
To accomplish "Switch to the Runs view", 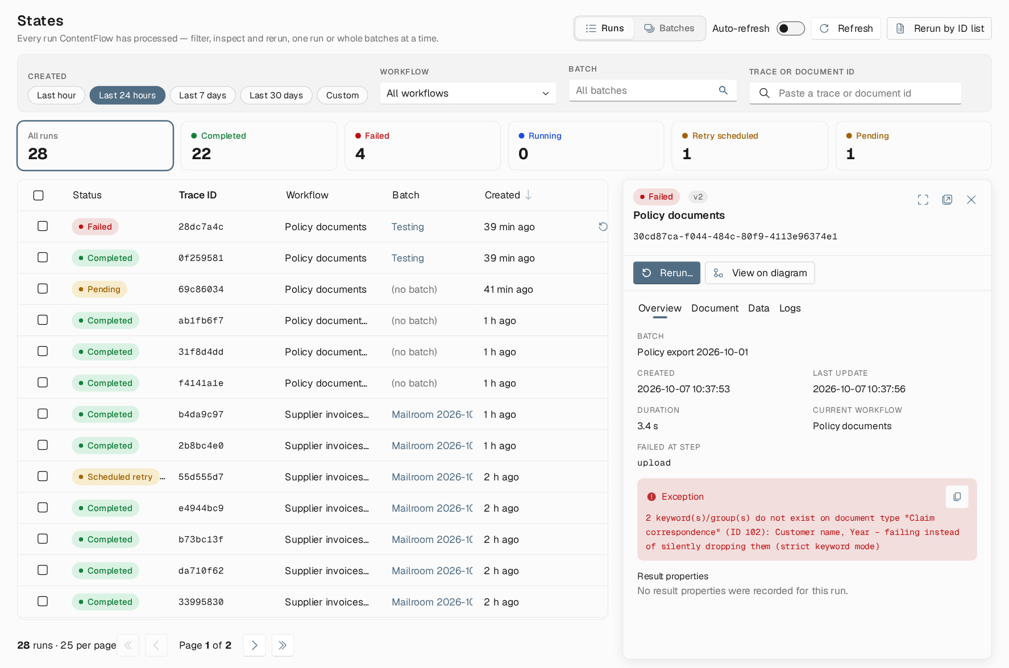I will [x=605, y=28].
